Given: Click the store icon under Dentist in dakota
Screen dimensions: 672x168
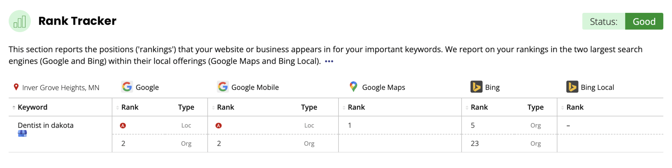Looking at the screenshot, I should point(22,133).
